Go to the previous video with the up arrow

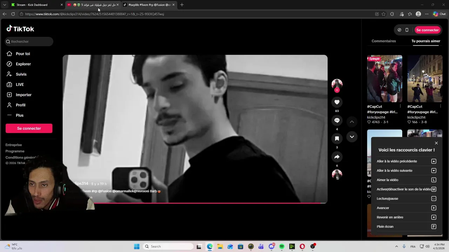click(x=352, y=122)
